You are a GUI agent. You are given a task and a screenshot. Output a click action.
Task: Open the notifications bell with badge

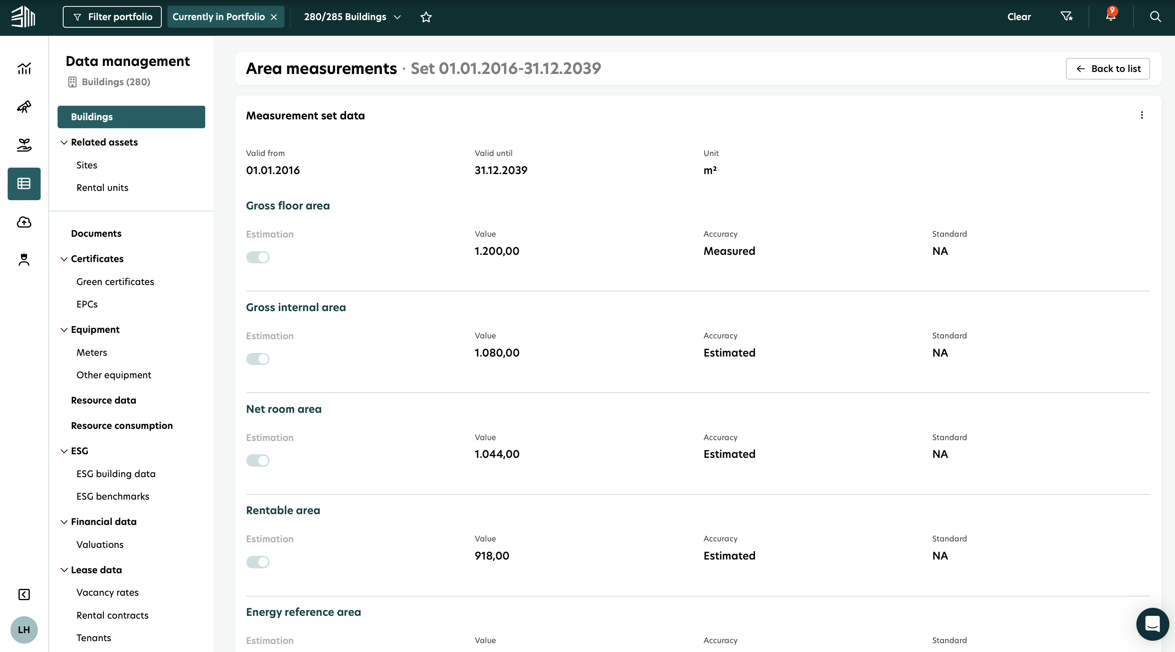point(1110,16)
